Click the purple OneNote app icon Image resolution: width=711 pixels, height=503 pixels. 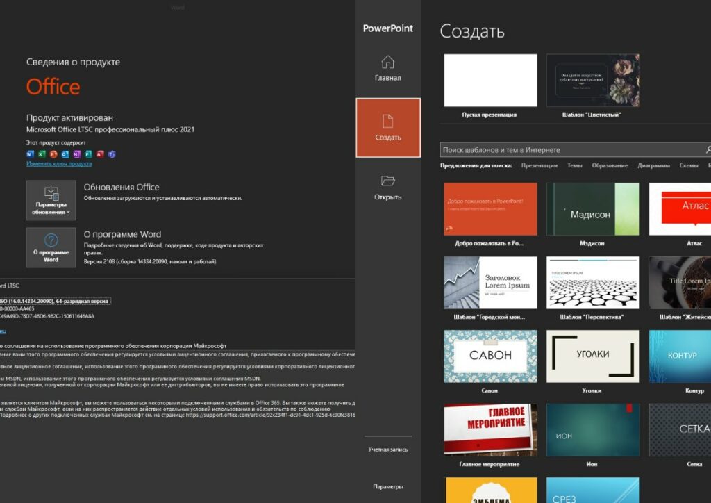(x=77, y=154)
